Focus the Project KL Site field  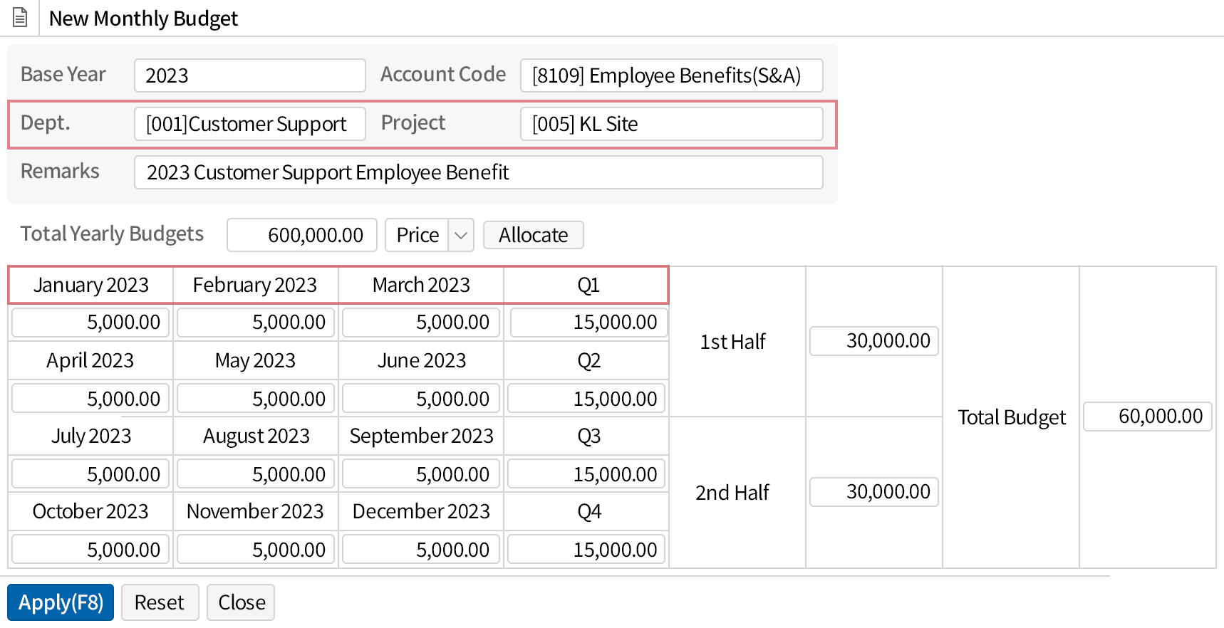point(671,124)
